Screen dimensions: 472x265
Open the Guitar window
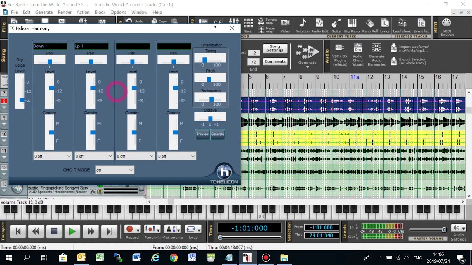click(x=336, y=26)
